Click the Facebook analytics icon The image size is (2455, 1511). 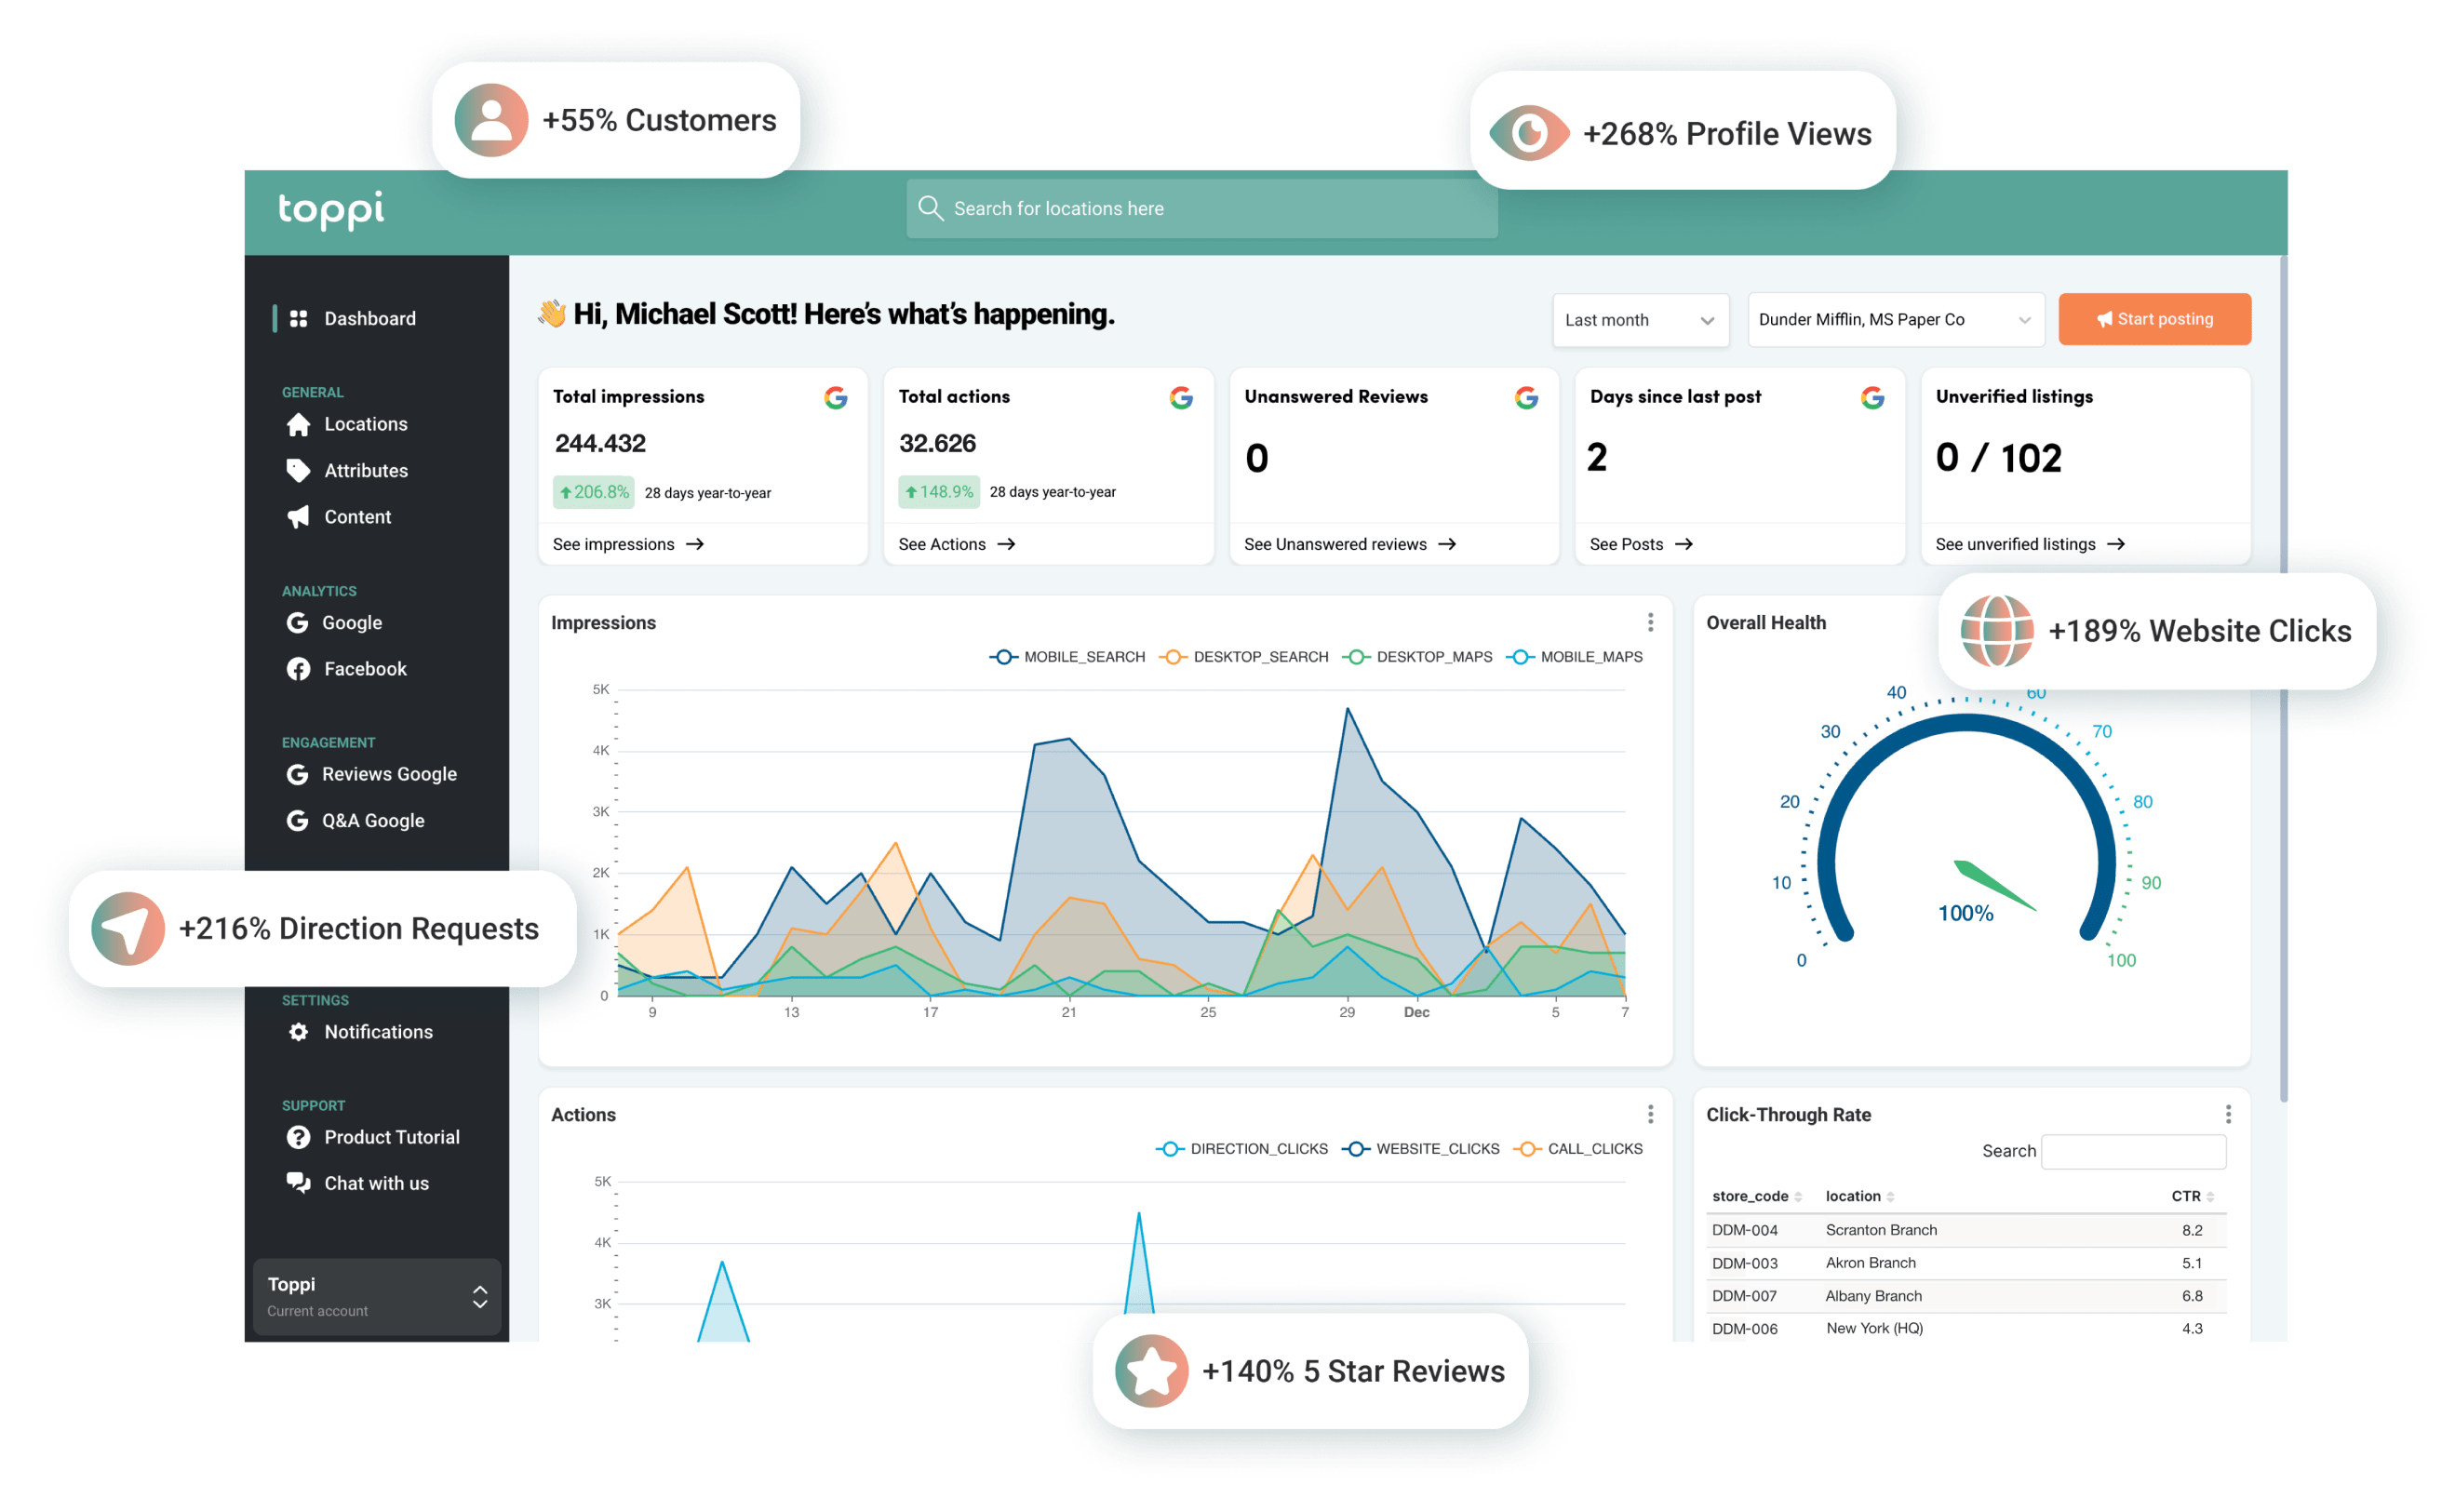pos(298,669)
